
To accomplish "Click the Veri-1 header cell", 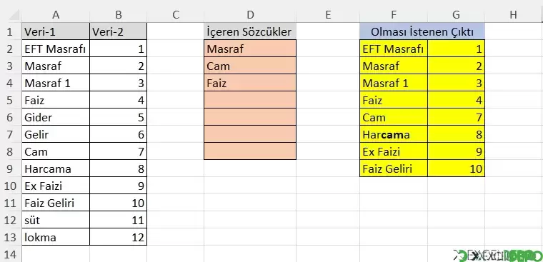I will pos(56,32).
